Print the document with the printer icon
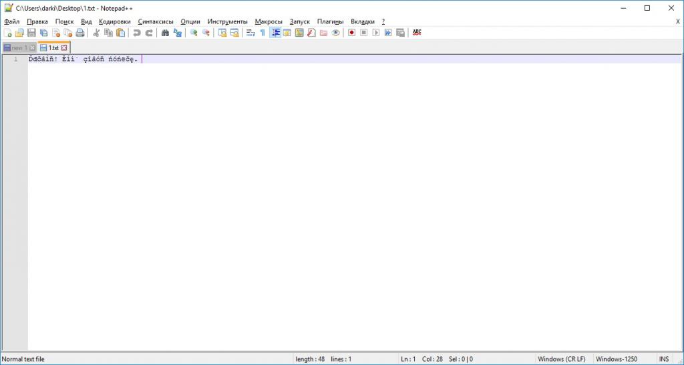This screenshot has height=365, width=684. coord(80,33)
